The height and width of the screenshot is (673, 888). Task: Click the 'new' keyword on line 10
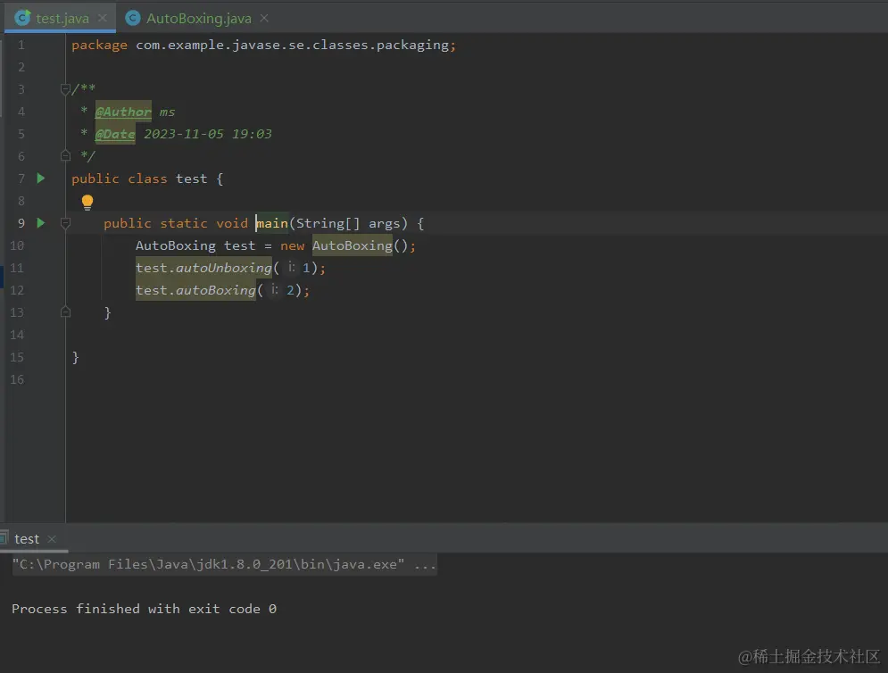[292, 245]
